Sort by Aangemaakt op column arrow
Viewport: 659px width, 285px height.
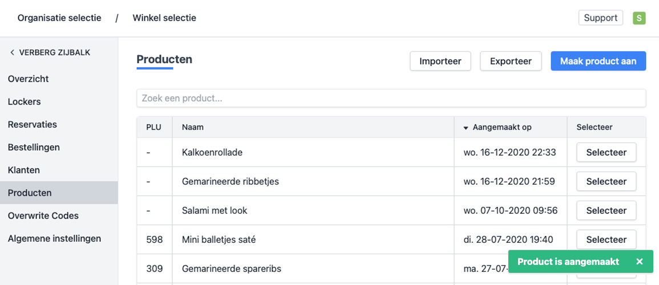click(466, 128)
